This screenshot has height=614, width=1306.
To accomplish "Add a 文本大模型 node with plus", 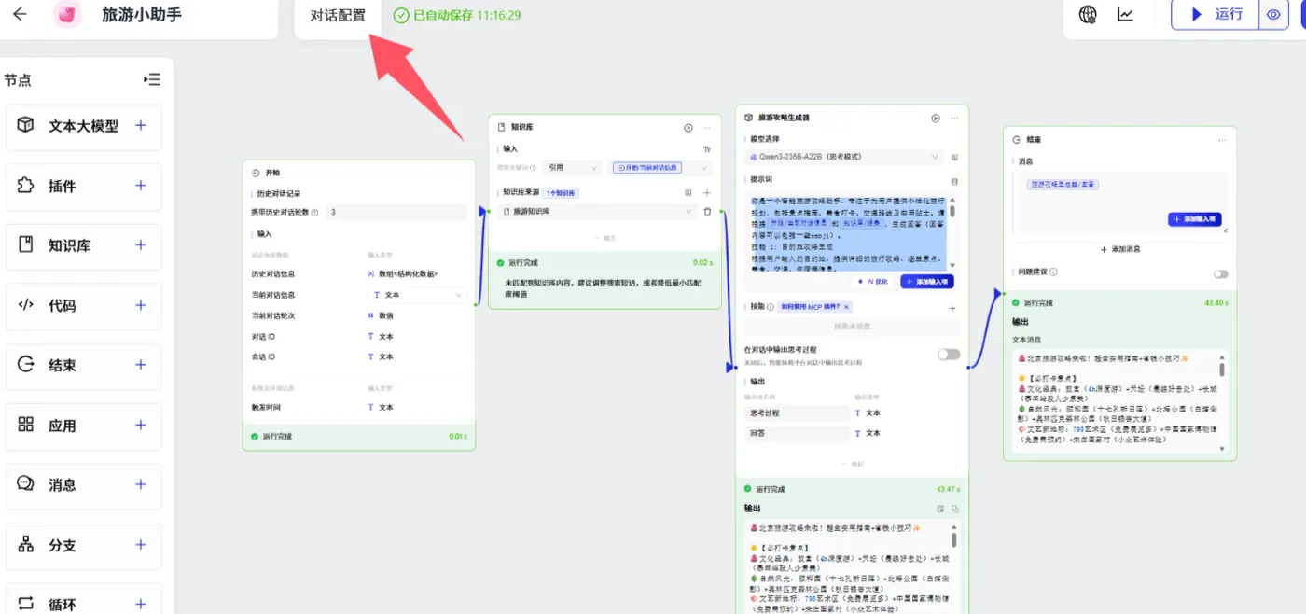I will (x=141, y=125).
